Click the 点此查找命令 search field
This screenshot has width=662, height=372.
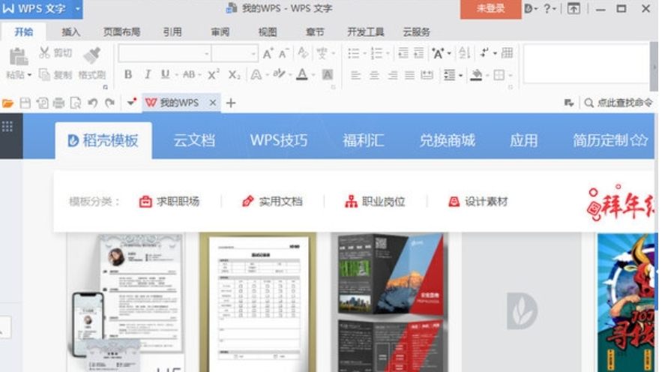click(619, 103)
